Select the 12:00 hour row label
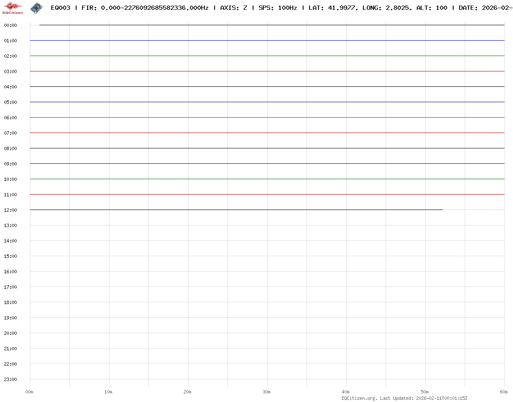513x402 pixels. [x=10, y=210]
